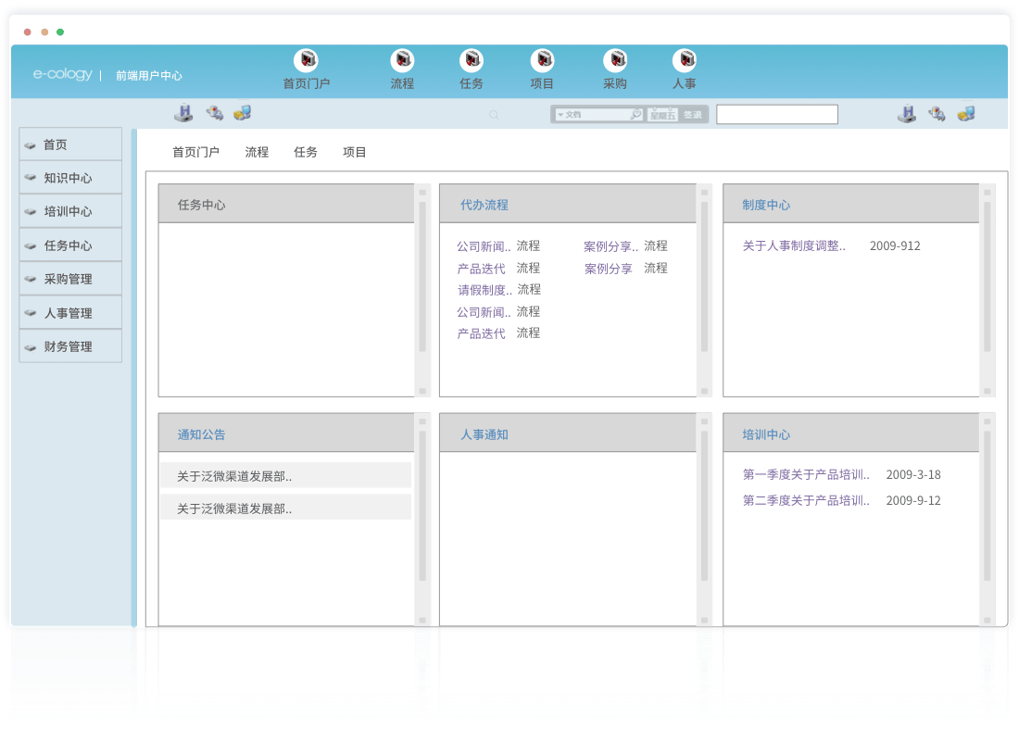The height and width of the screenshot is (741, 1019).
Task: Open the 人事 icon in the top banner
Action: pos(685,61)
